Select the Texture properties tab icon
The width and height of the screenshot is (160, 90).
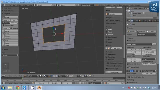(152, 21)
